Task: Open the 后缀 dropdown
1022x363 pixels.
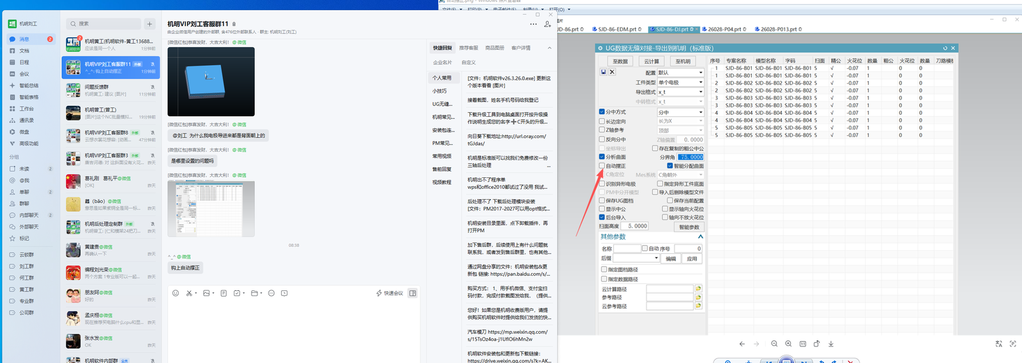Action: pos(636,258)
